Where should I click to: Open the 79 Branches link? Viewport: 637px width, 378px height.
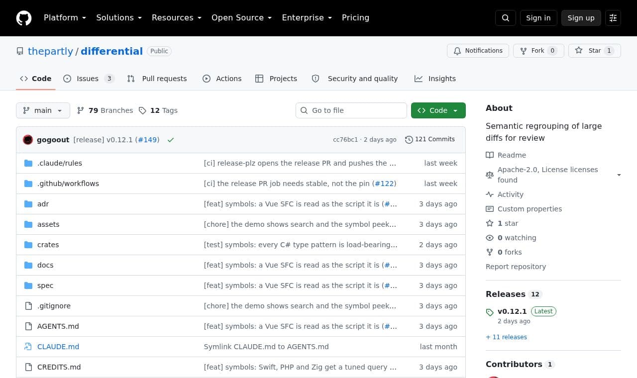point(105,110)
